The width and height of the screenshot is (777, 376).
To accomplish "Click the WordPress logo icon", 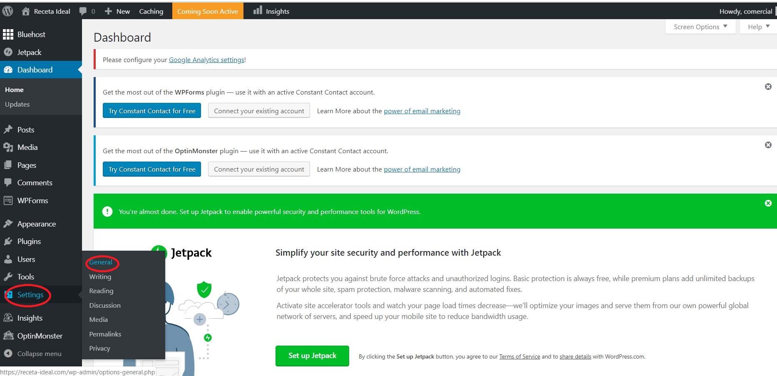I will tap(8, 11).
